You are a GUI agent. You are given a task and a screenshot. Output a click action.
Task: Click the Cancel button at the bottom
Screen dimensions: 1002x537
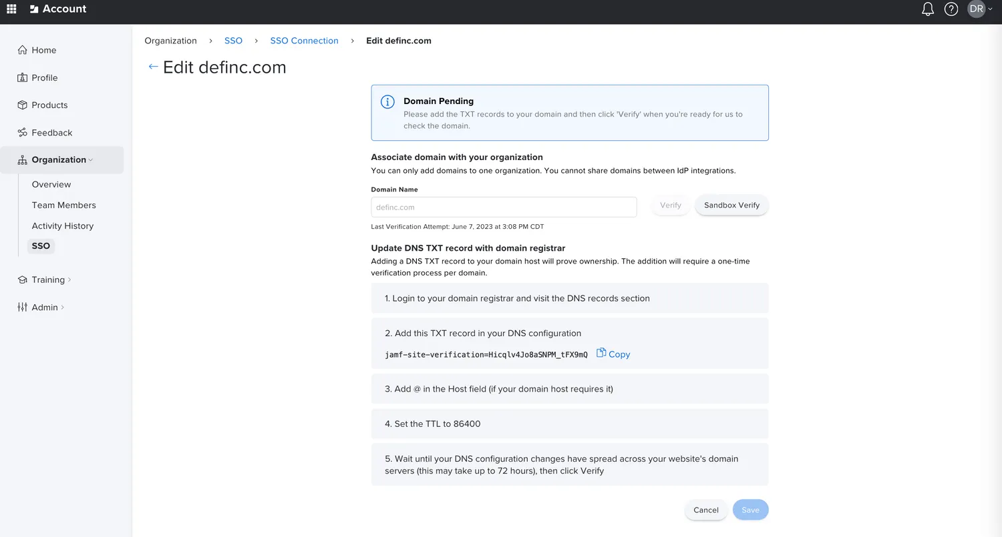coord(705,509)
